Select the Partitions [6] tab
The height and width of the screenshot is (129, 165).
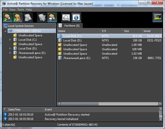[x=70, y=26]
